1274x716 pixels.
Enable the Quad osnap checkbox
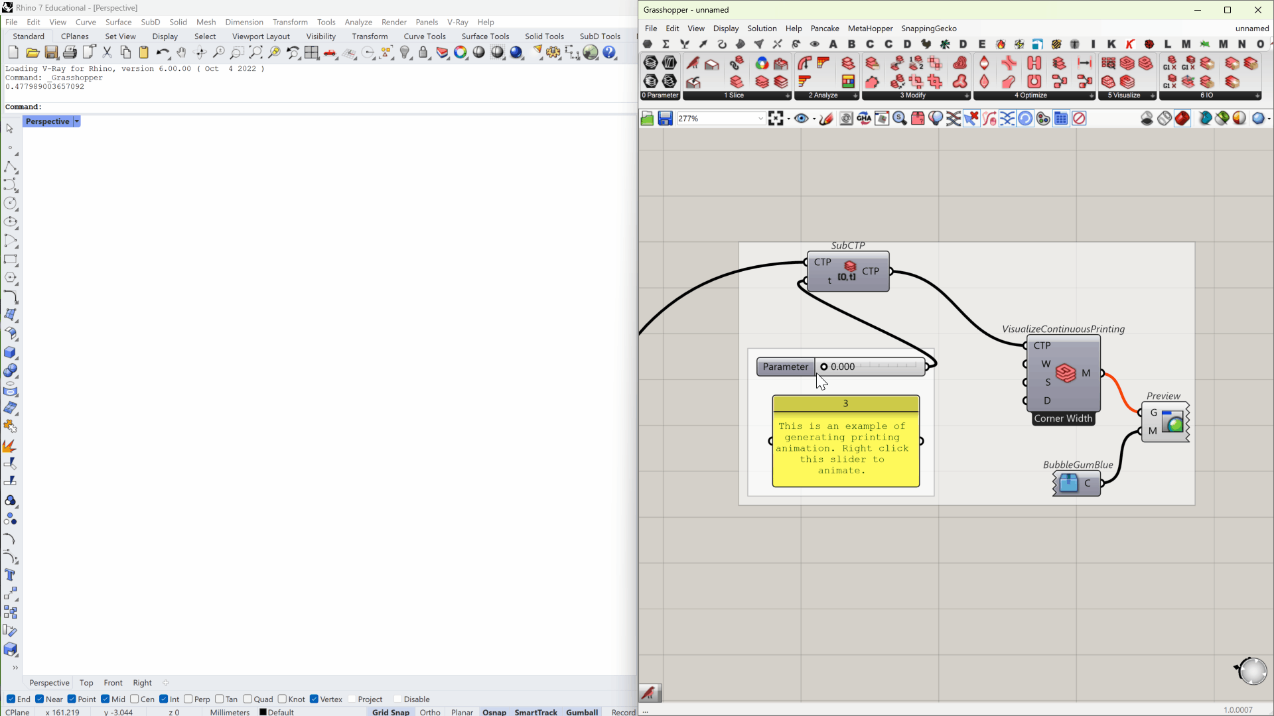point(248,699)
